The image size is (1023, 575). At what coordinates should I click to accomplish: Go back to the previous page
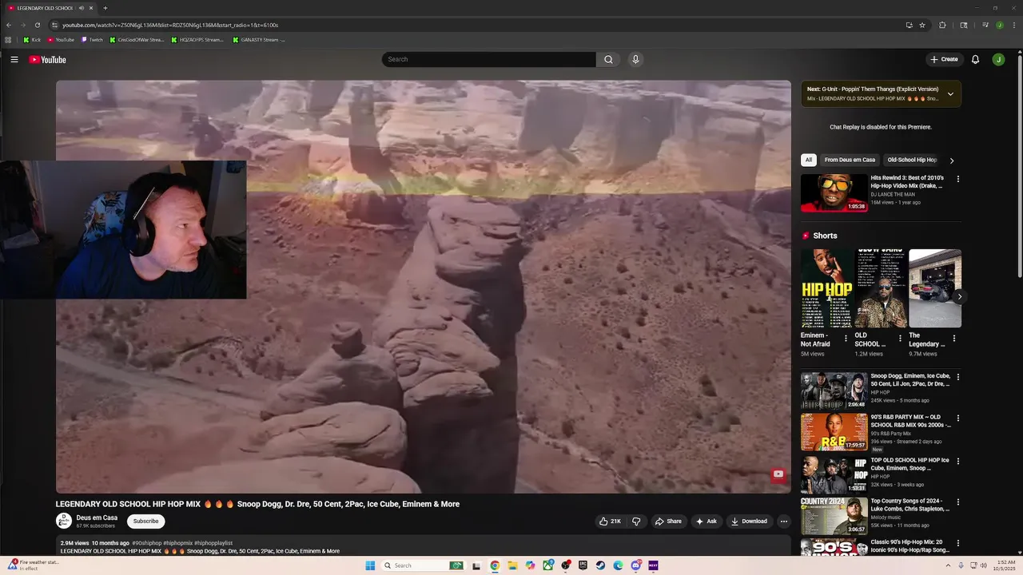(9, 25)
